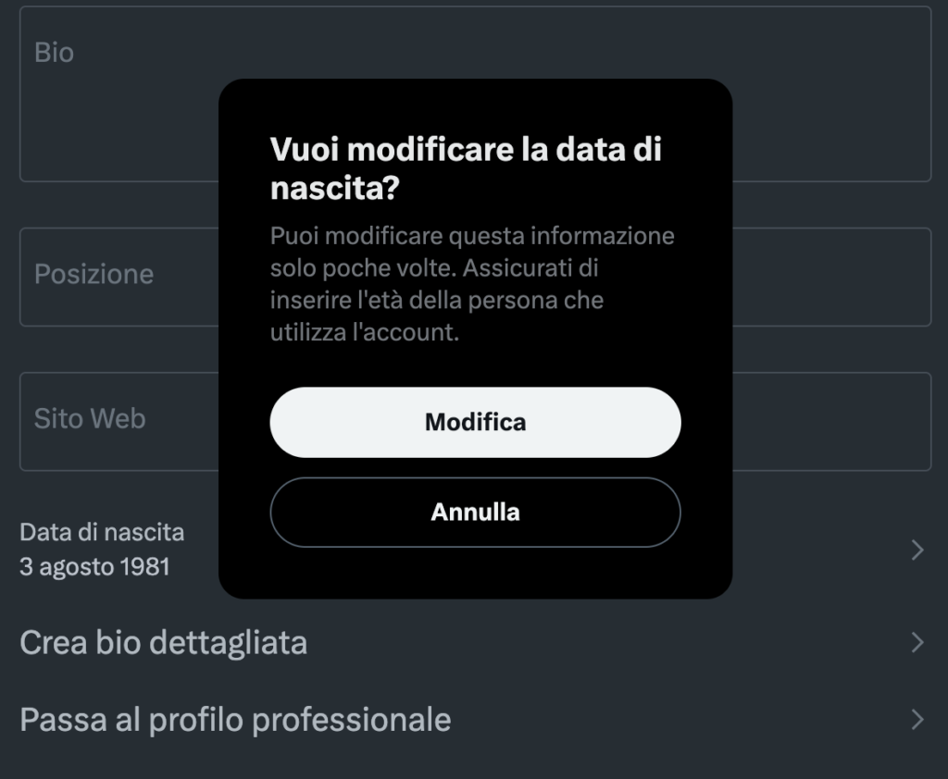Click the arrow beside Crea bio dettagliata
This screenshot has width=948, height=779.
(917, 643)
